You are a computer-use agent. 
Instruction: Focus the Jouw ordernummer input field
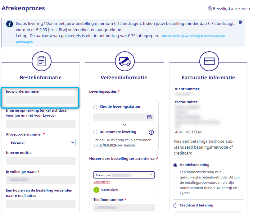click(x=41, y=100)
